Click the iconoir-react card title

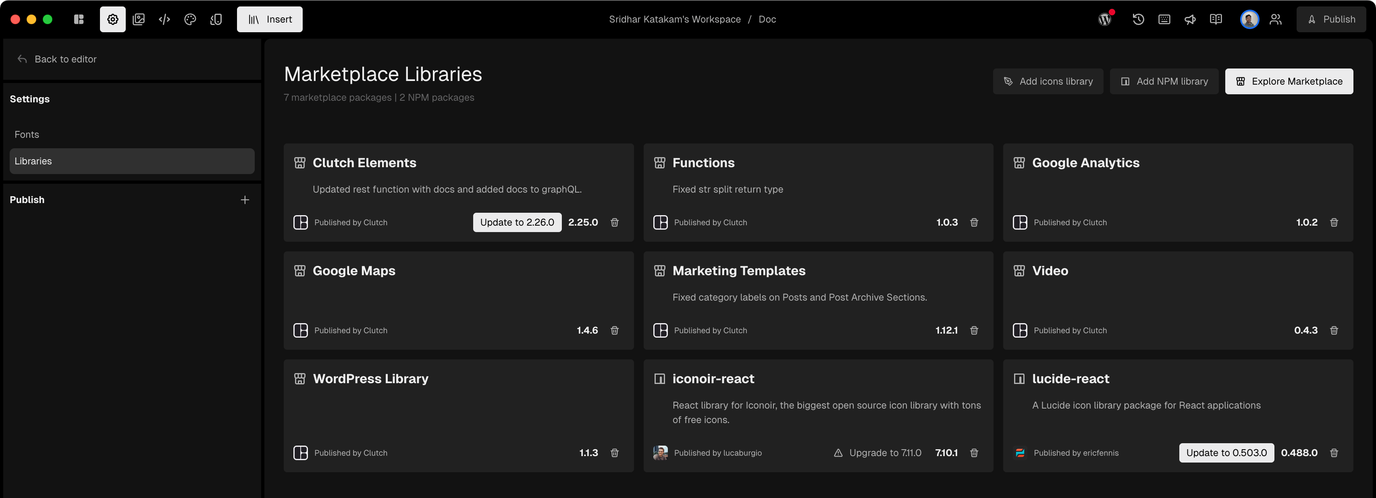(713, 378)
